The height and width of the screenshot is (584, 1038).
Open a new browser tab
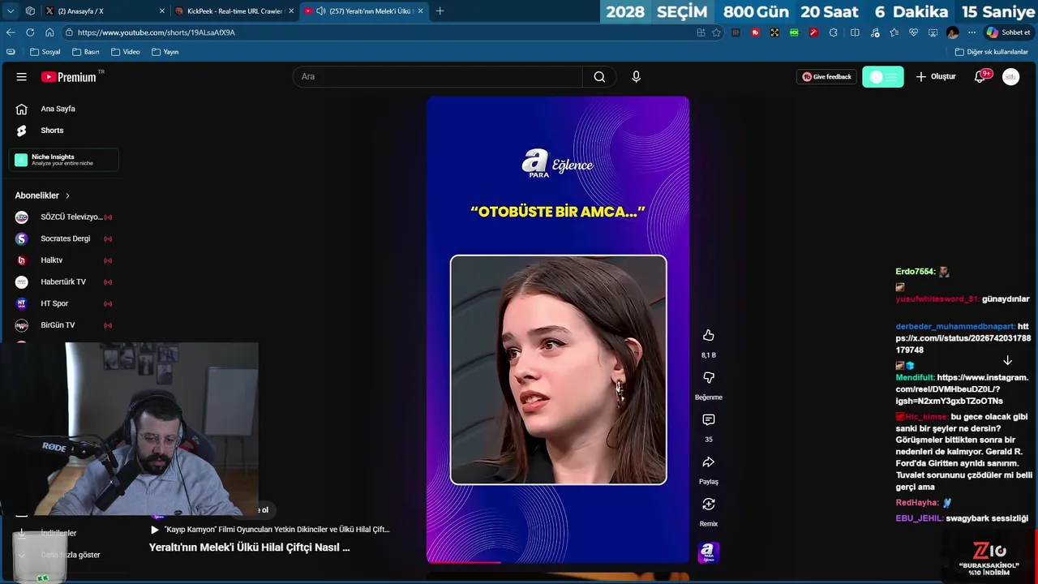click(x=440, y=11)
